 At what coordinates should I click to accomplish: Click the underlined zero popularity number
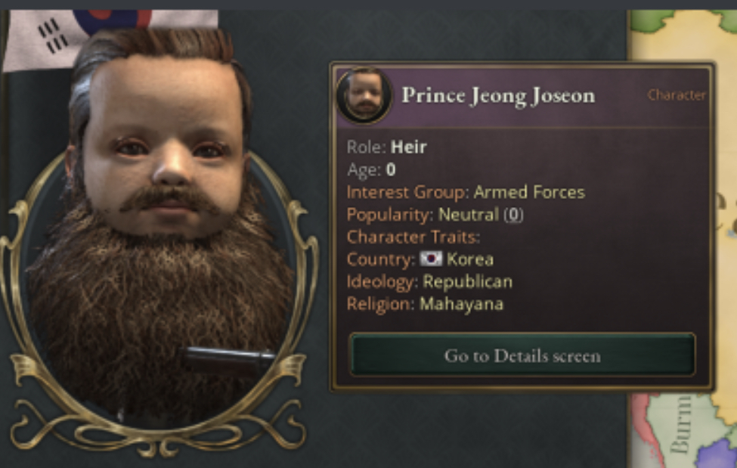(513, 215)
